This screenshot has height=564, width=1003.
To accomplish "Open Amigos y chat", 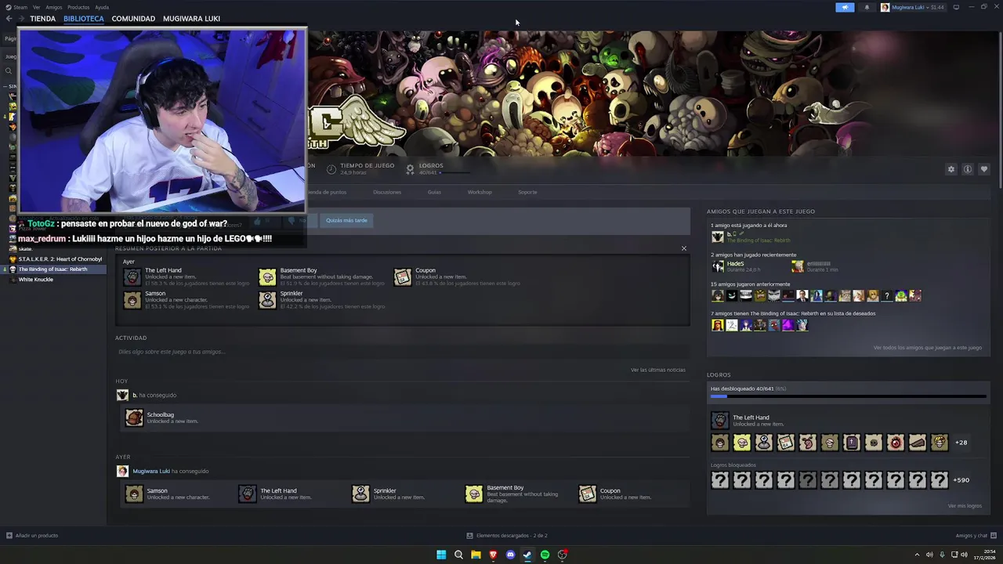I will [x=976, y=536].
